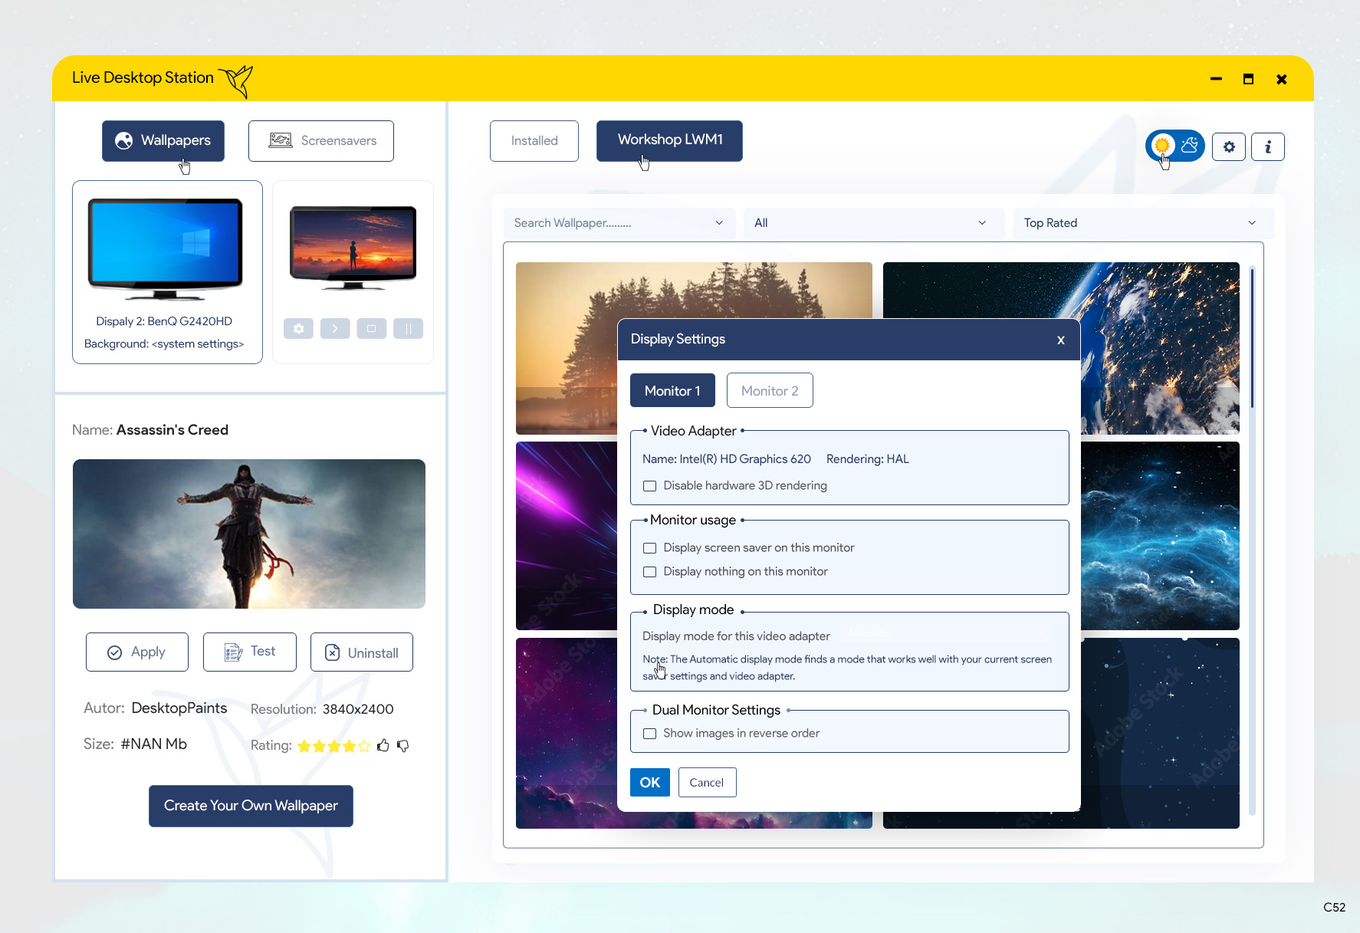Click the Assassin's Creed preview image
The height and width of the screenshot is (933, 1360).
pyautogui.click(x=249, y=534)
